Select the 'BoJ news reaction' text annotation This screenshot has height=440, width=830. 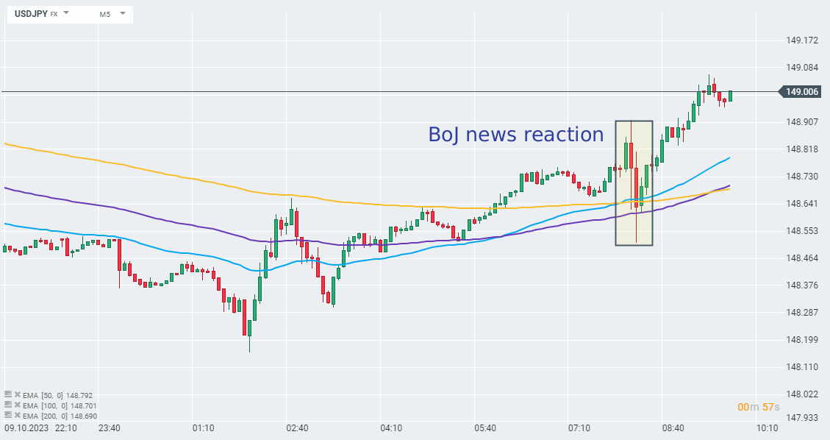pos(515,135)
